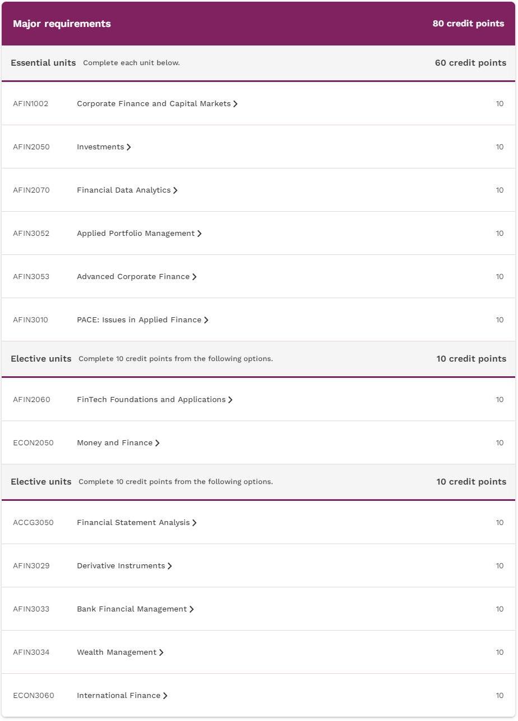The image size is (518, 721).
Task: Collapse the Major requirements header
Action: coord(259,24)
